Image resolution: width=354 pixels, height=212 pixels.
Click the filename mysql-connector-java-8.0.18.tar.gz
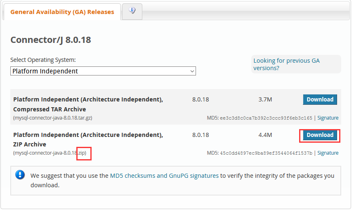(x=52, y=118)
